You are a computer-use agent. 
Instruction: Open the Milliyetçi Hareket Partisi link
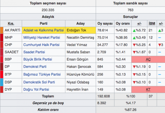click(42, 37)
